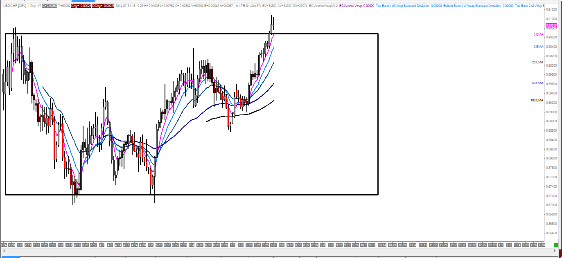Click the magenta '5 EMA' label
This screenshot has height=258, width=562.
click(x=538, y=34)
